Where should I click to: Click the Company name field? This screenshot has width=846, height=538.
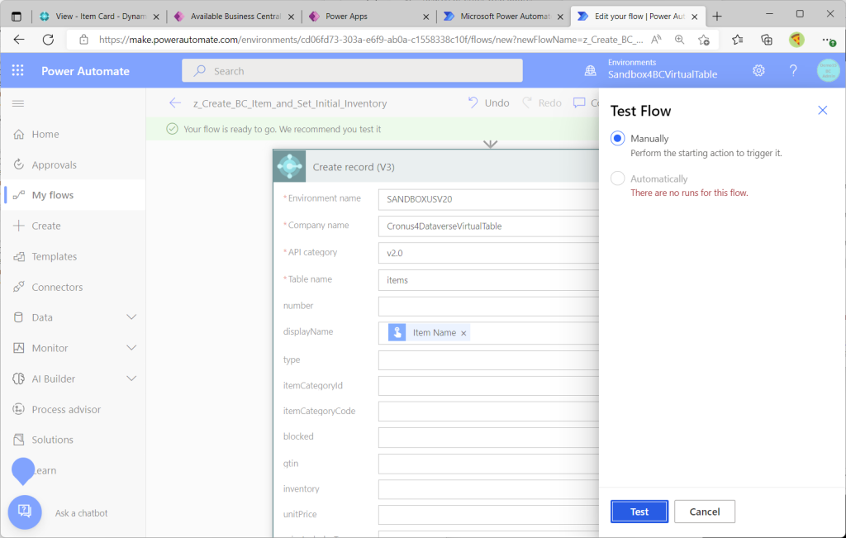(489, 226)
